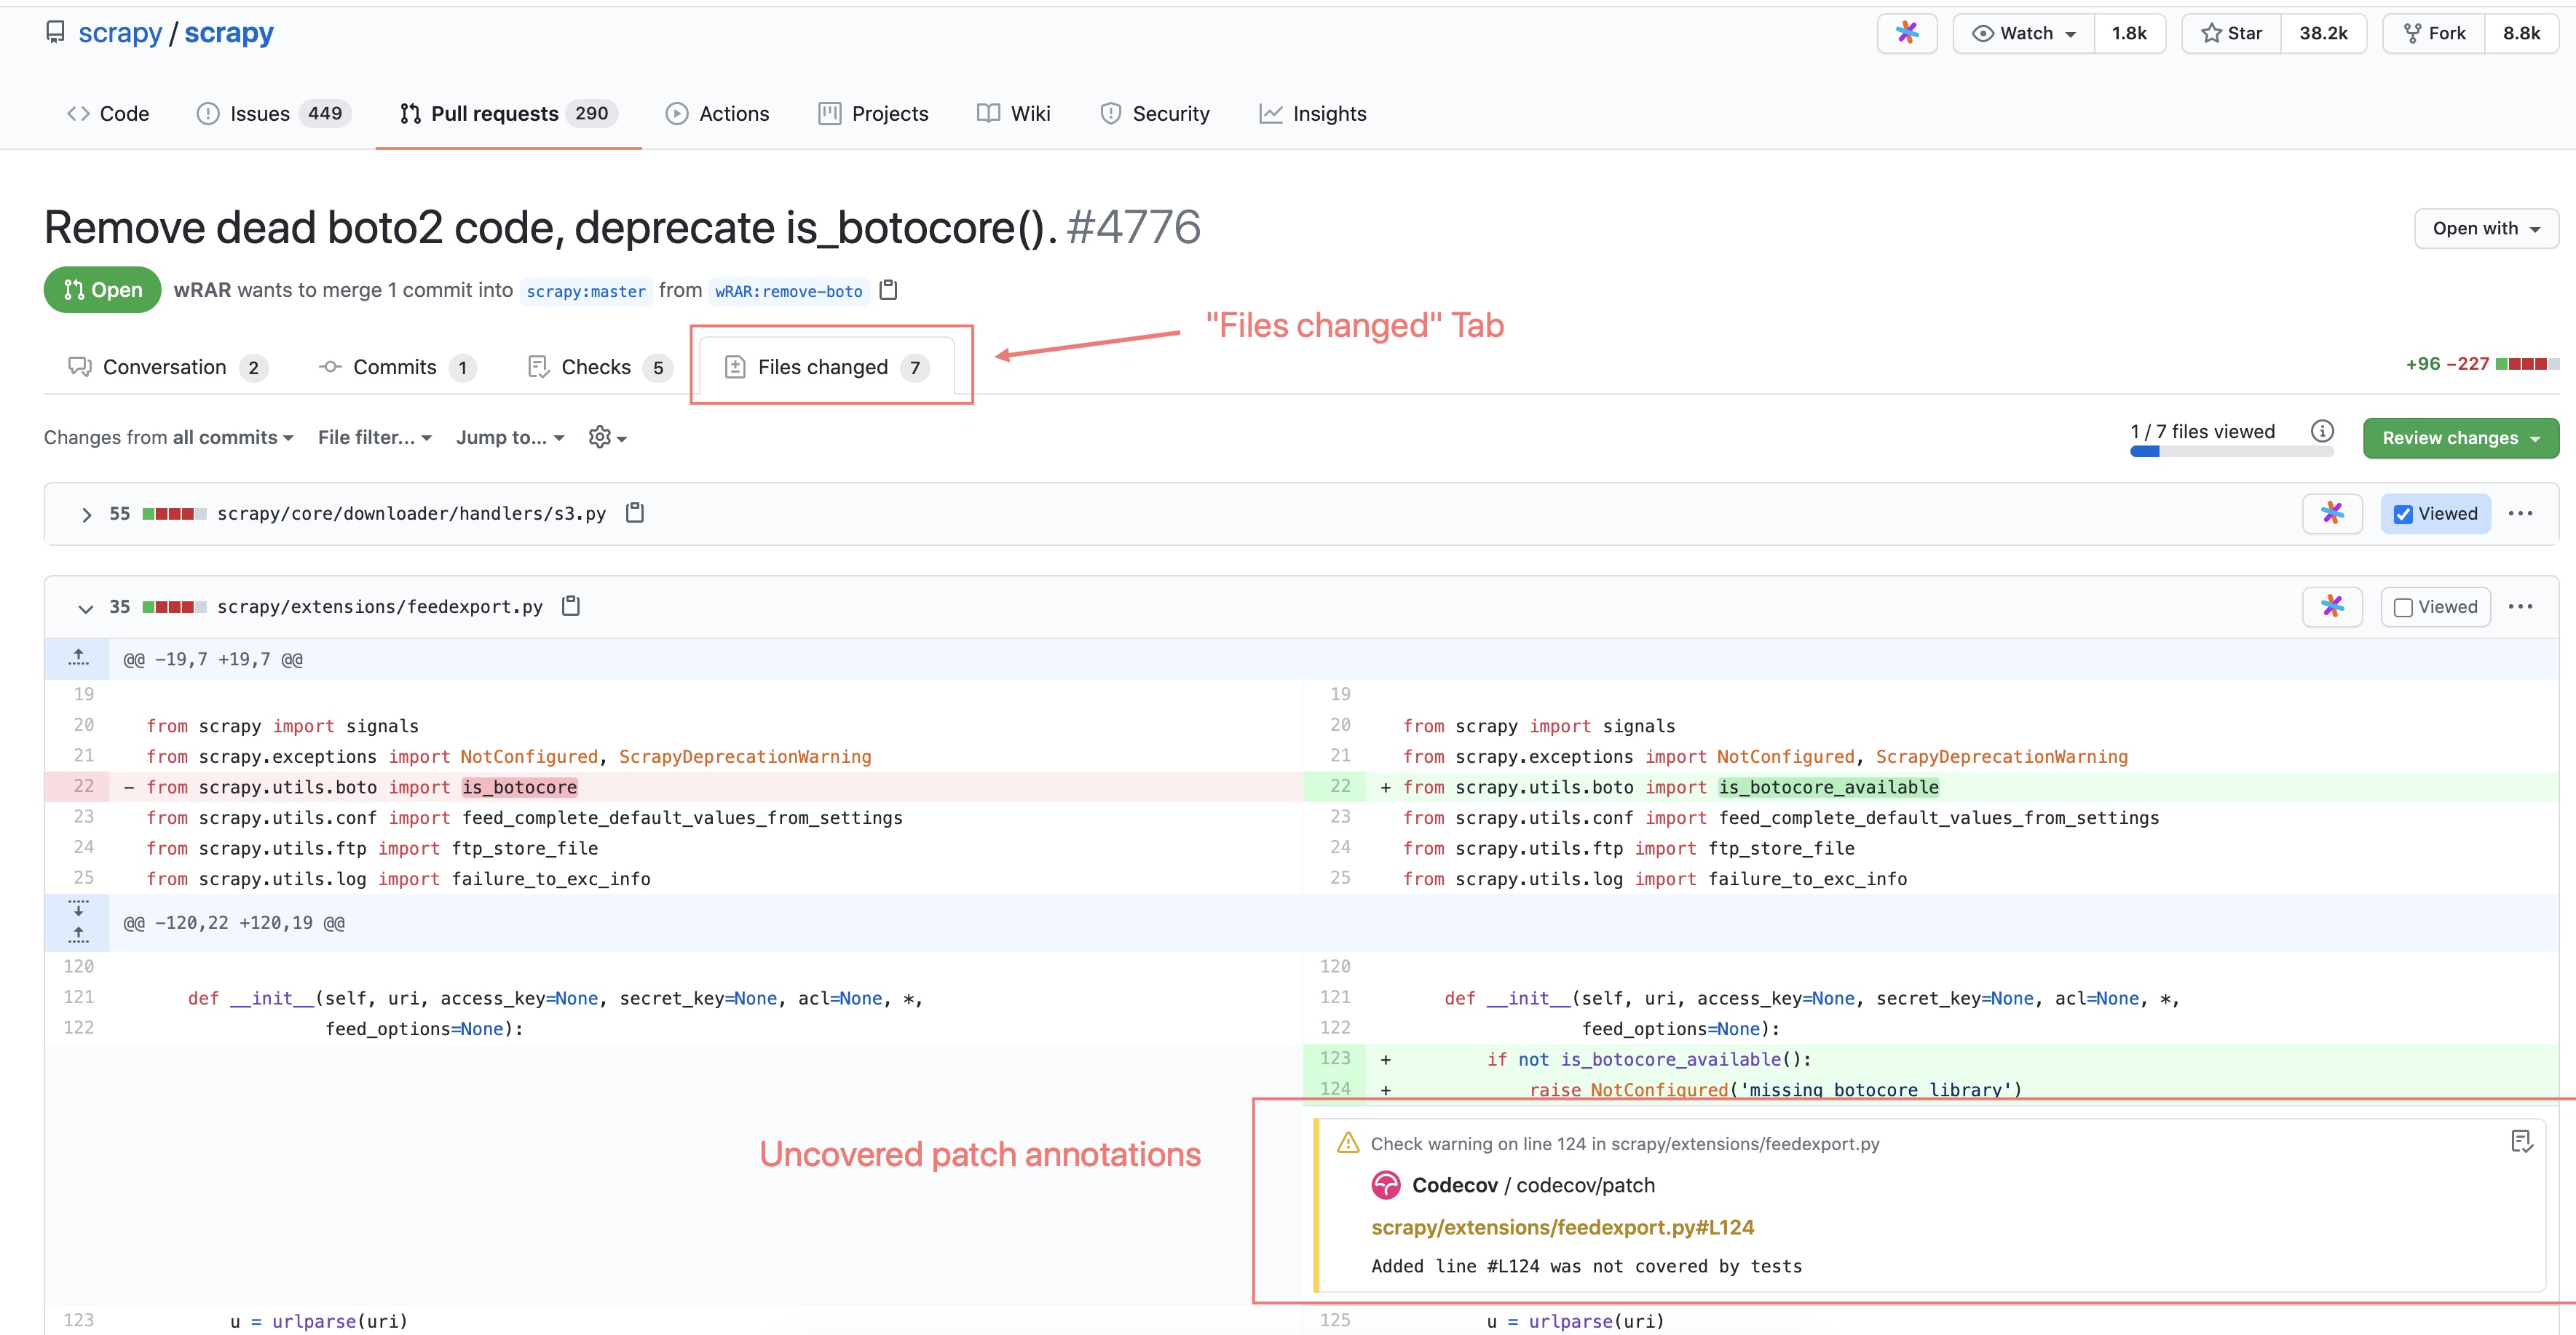Uncheck the Viewed checkbox for s3.py
Viewport: 2576px width, 1335px height.
point(2404,513)
